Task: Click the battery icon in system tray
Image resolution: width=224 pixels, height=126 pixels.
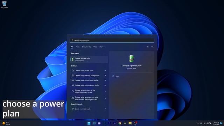Action: pos(210,123)
